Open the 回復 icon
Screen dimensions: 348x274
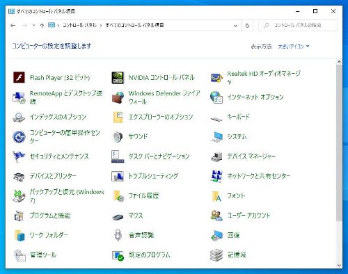coord(216,236)
